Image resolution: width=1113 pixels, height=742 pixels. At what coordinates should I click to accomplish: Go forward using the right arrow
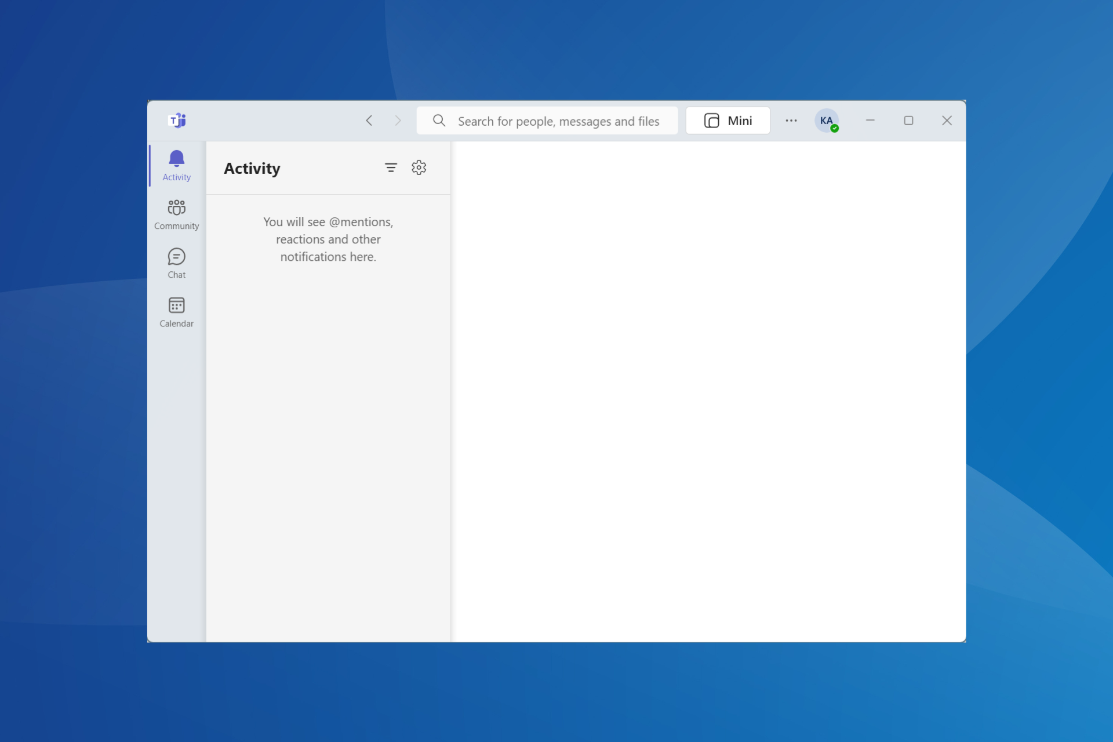[x=398, y=121]
